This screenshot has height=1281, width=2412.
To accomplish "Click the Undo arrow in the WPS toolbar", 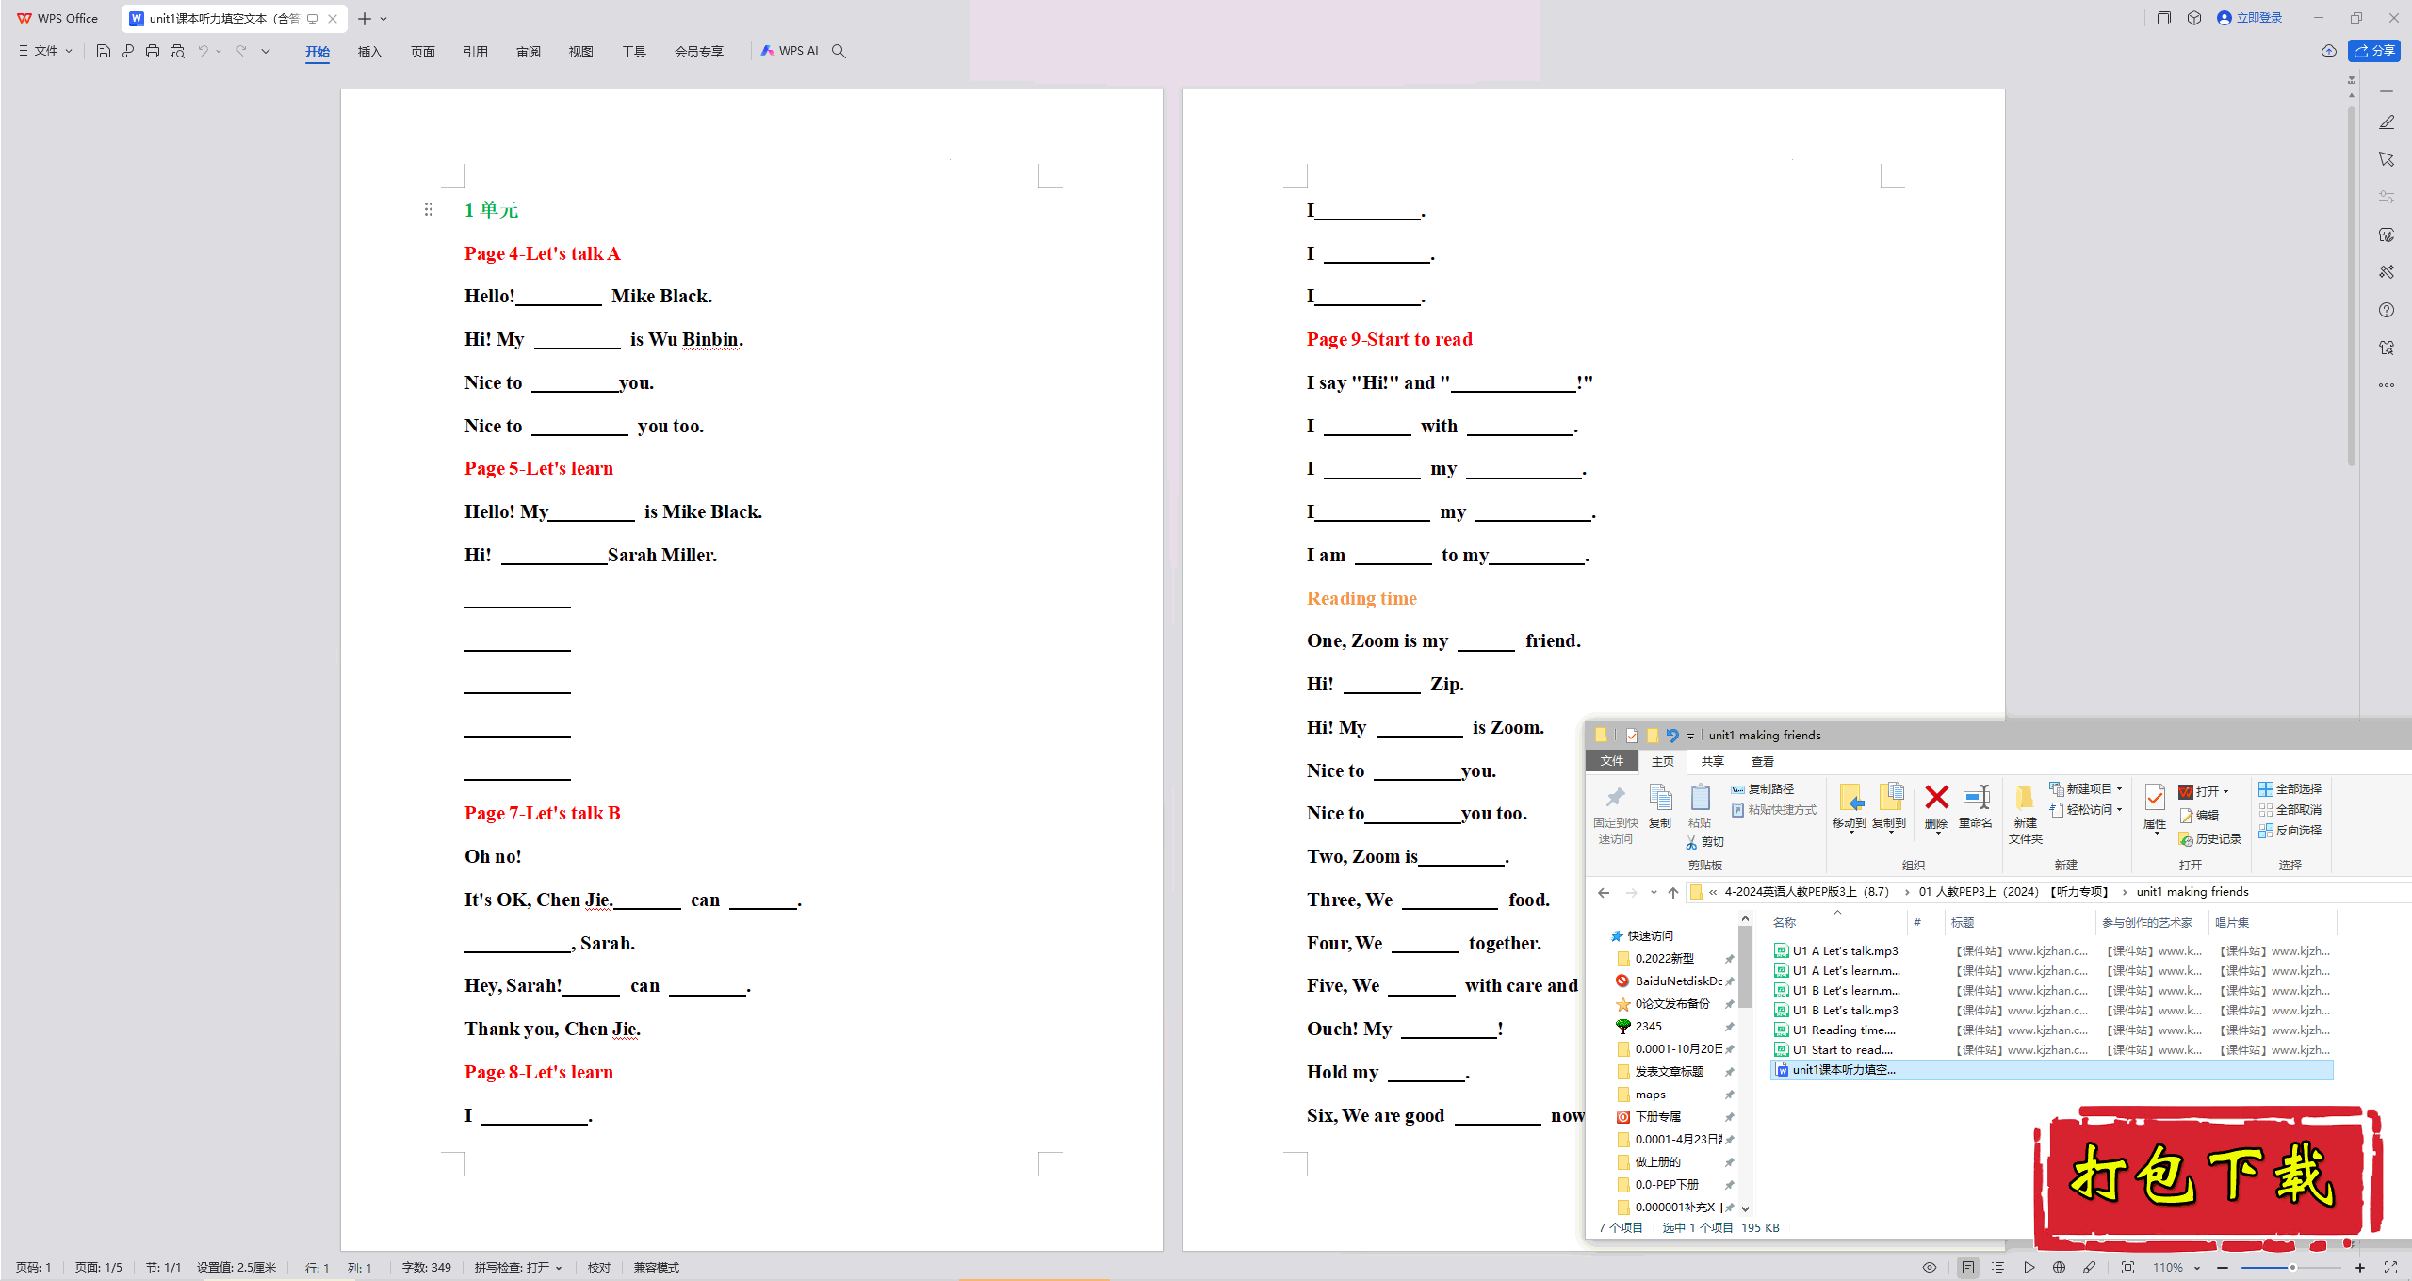I will pos(203,51).
